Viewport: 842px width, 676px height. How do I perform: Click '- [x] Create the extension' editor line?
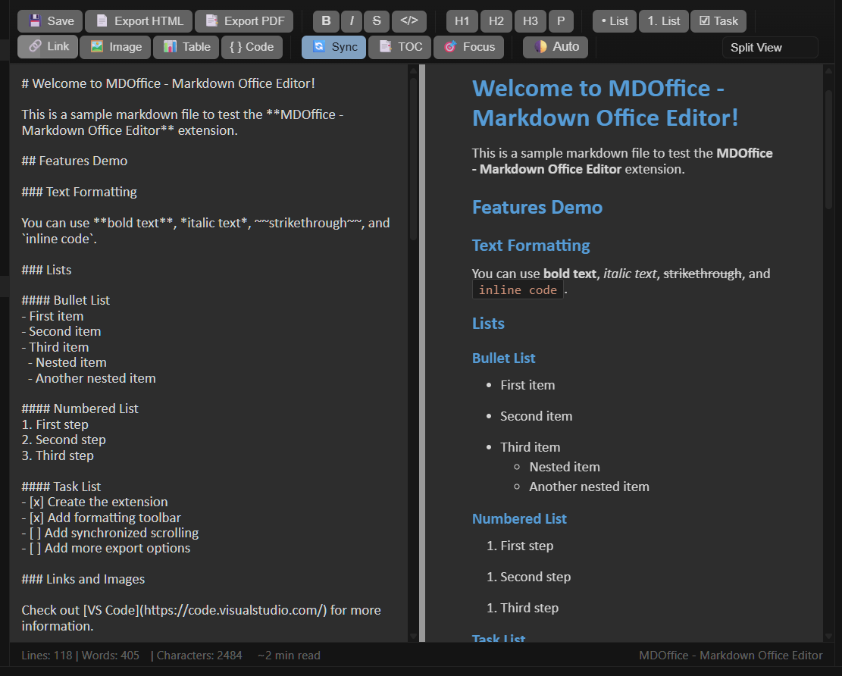tap(95, 502)
